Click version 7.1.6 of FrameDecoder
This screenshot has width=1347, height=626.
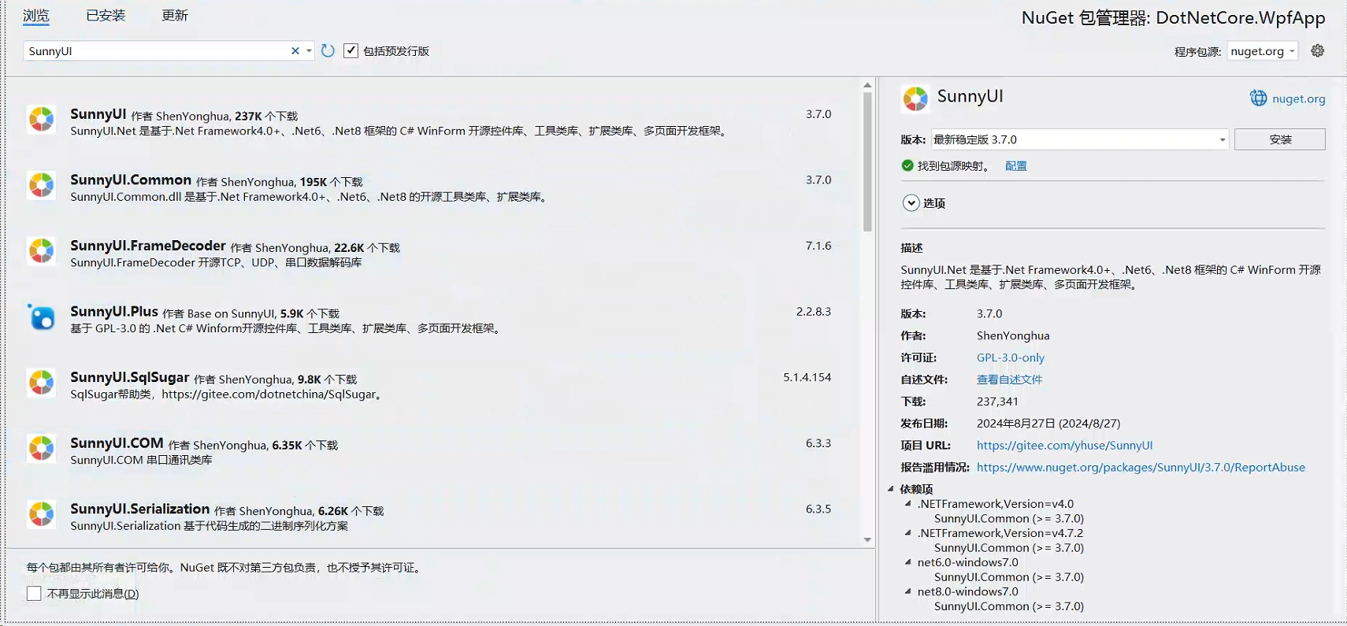[818, 246]
